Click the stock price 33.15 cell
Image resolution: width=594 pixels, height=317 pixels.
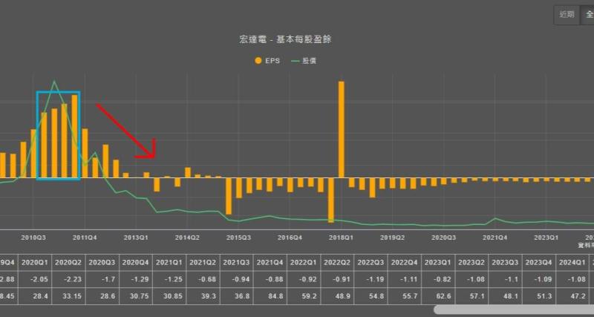pos(68,296)
